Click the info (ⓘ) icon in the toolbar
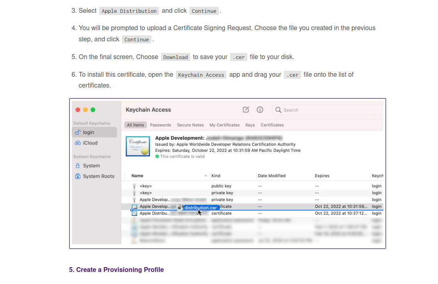438x284 pixels. click(260, 110)
